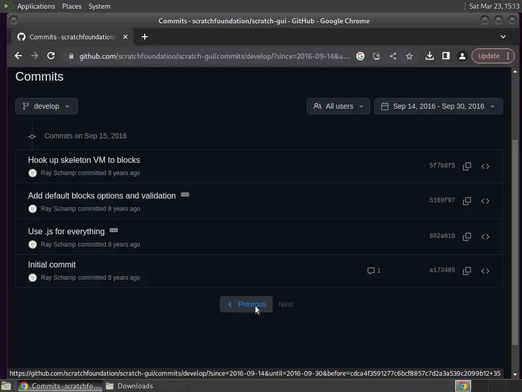
Task: Select Commits Chrome window in taskbar
Action: click(60, 386)
